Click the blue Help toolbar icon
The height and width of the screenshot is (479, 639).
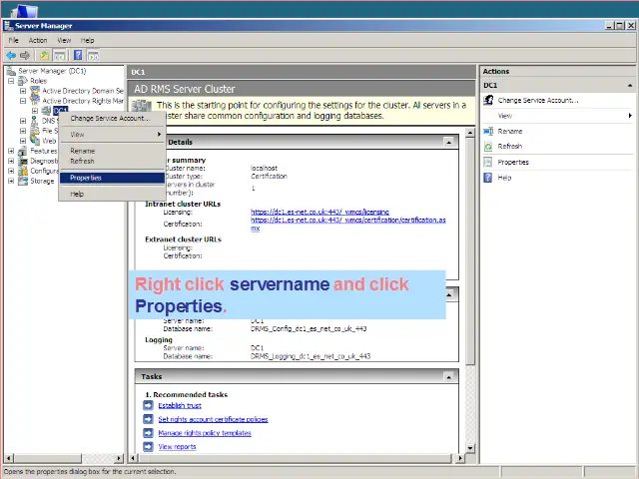click(x=76, y=55)
